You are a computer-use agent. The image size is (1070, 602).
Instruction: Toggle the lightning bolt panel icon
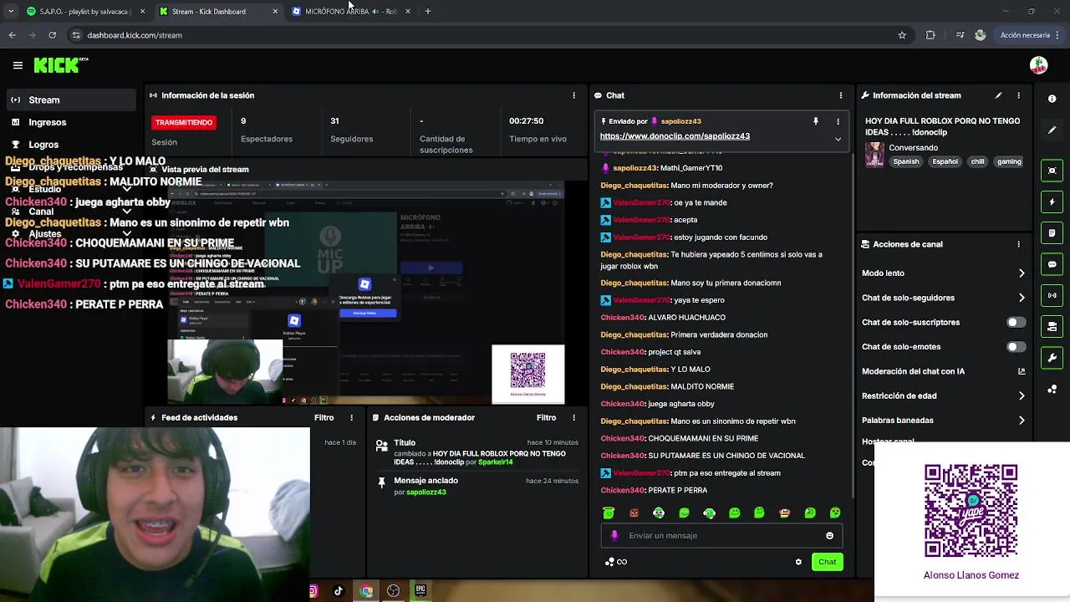pyautogui.click(x=1052, y=202)
